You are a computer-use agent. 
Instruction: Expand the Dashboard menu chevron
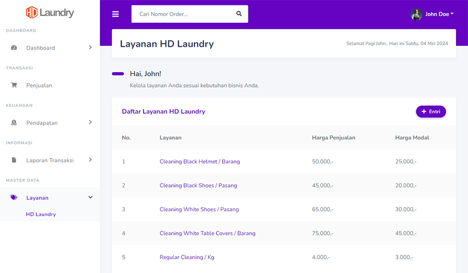(x=90, y=47)
